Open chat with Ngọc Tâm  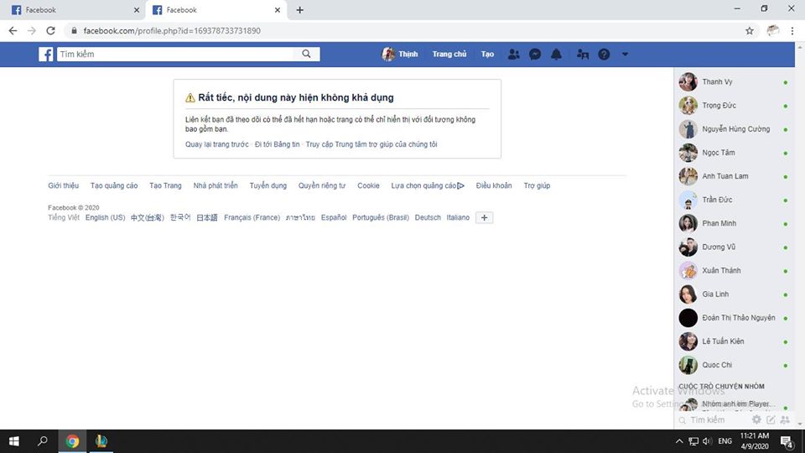tap(735, 153)
